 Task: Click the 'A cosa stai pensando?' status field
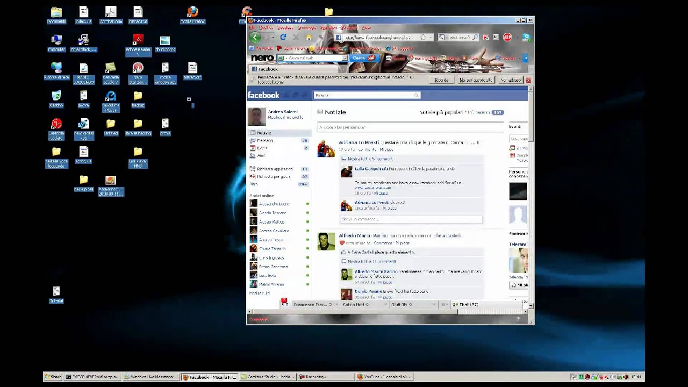click(x=411, y=127)
